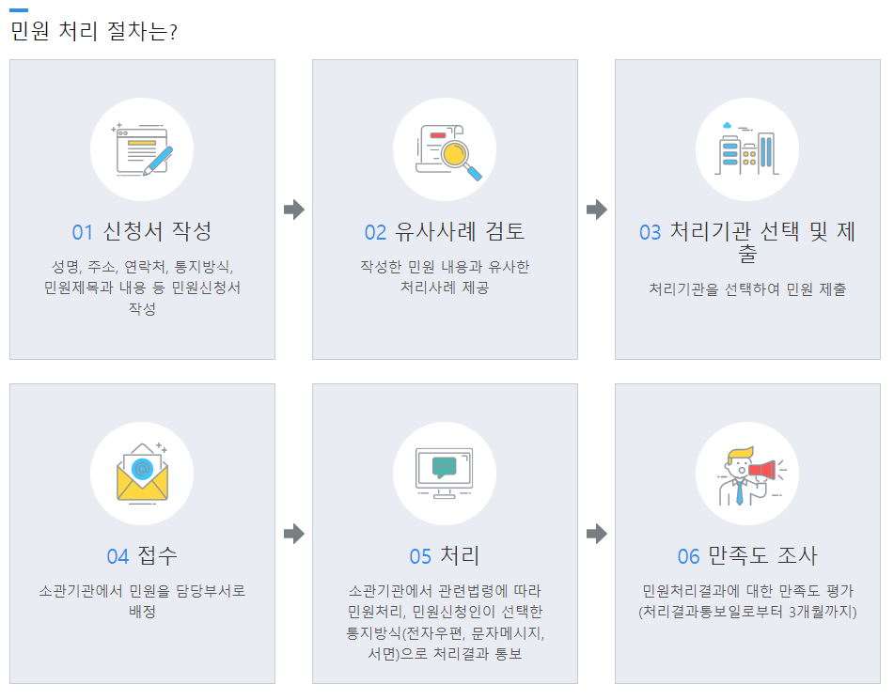
Task: Click the yellow envelope reception icon
Action: coord(142,474)
